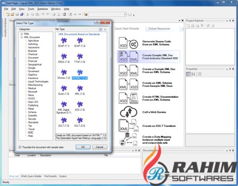Click the Open folder toolbar icon
This screenshot has width=238, height=186.
pyautogui.click(x=12, y=14)
